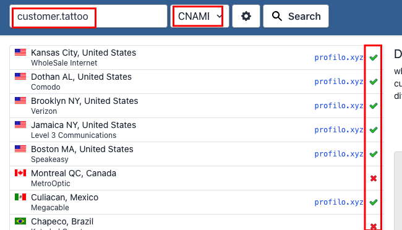Select the Jamaica NY, United States row

197,130
